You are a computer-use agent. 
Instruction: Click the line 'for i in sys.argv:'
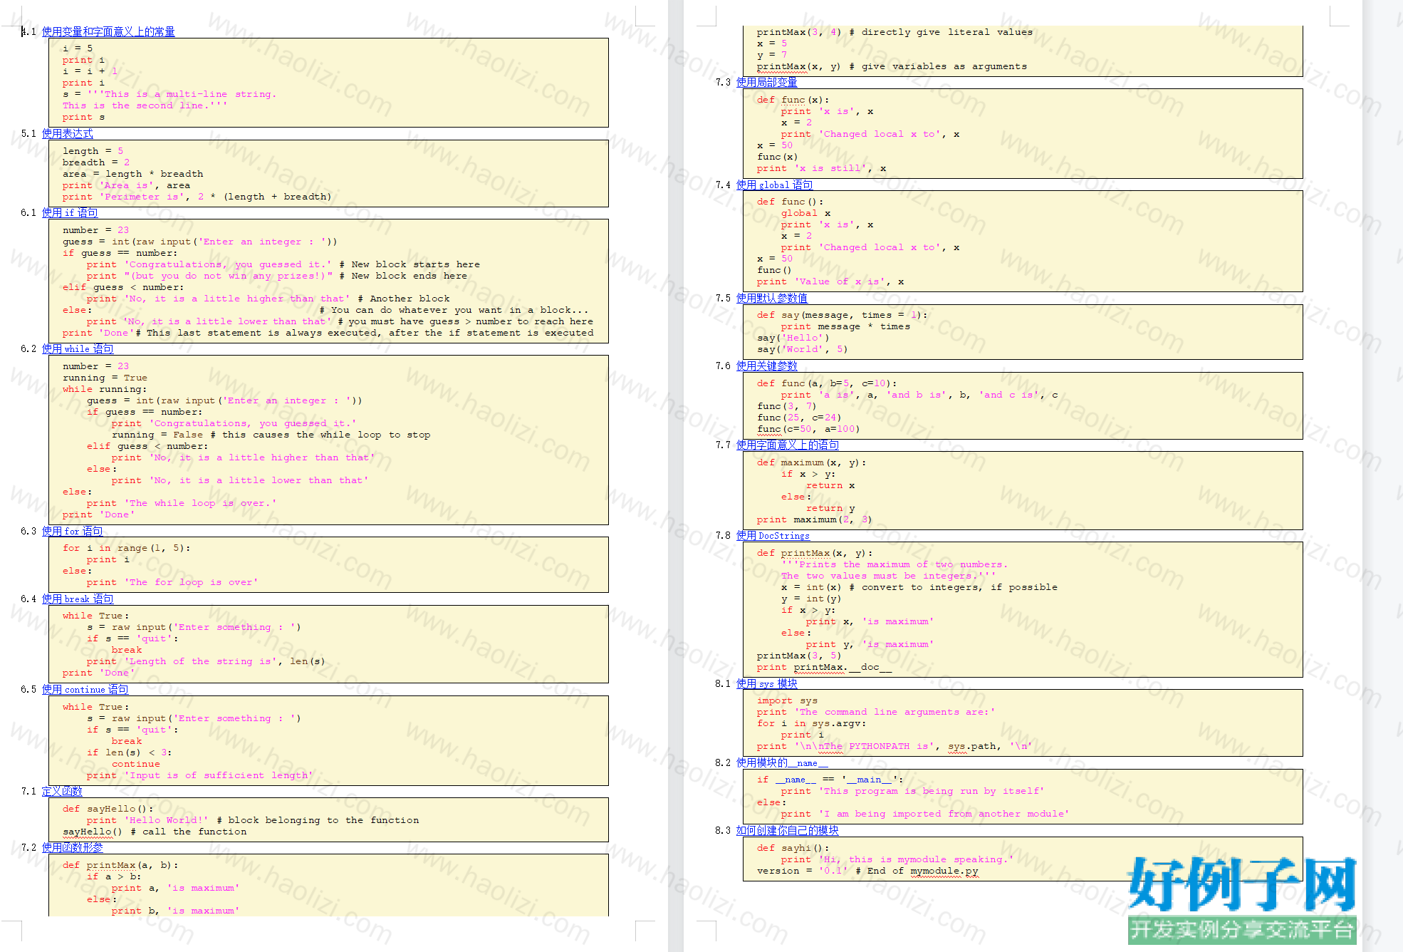[x=812, y=723]
